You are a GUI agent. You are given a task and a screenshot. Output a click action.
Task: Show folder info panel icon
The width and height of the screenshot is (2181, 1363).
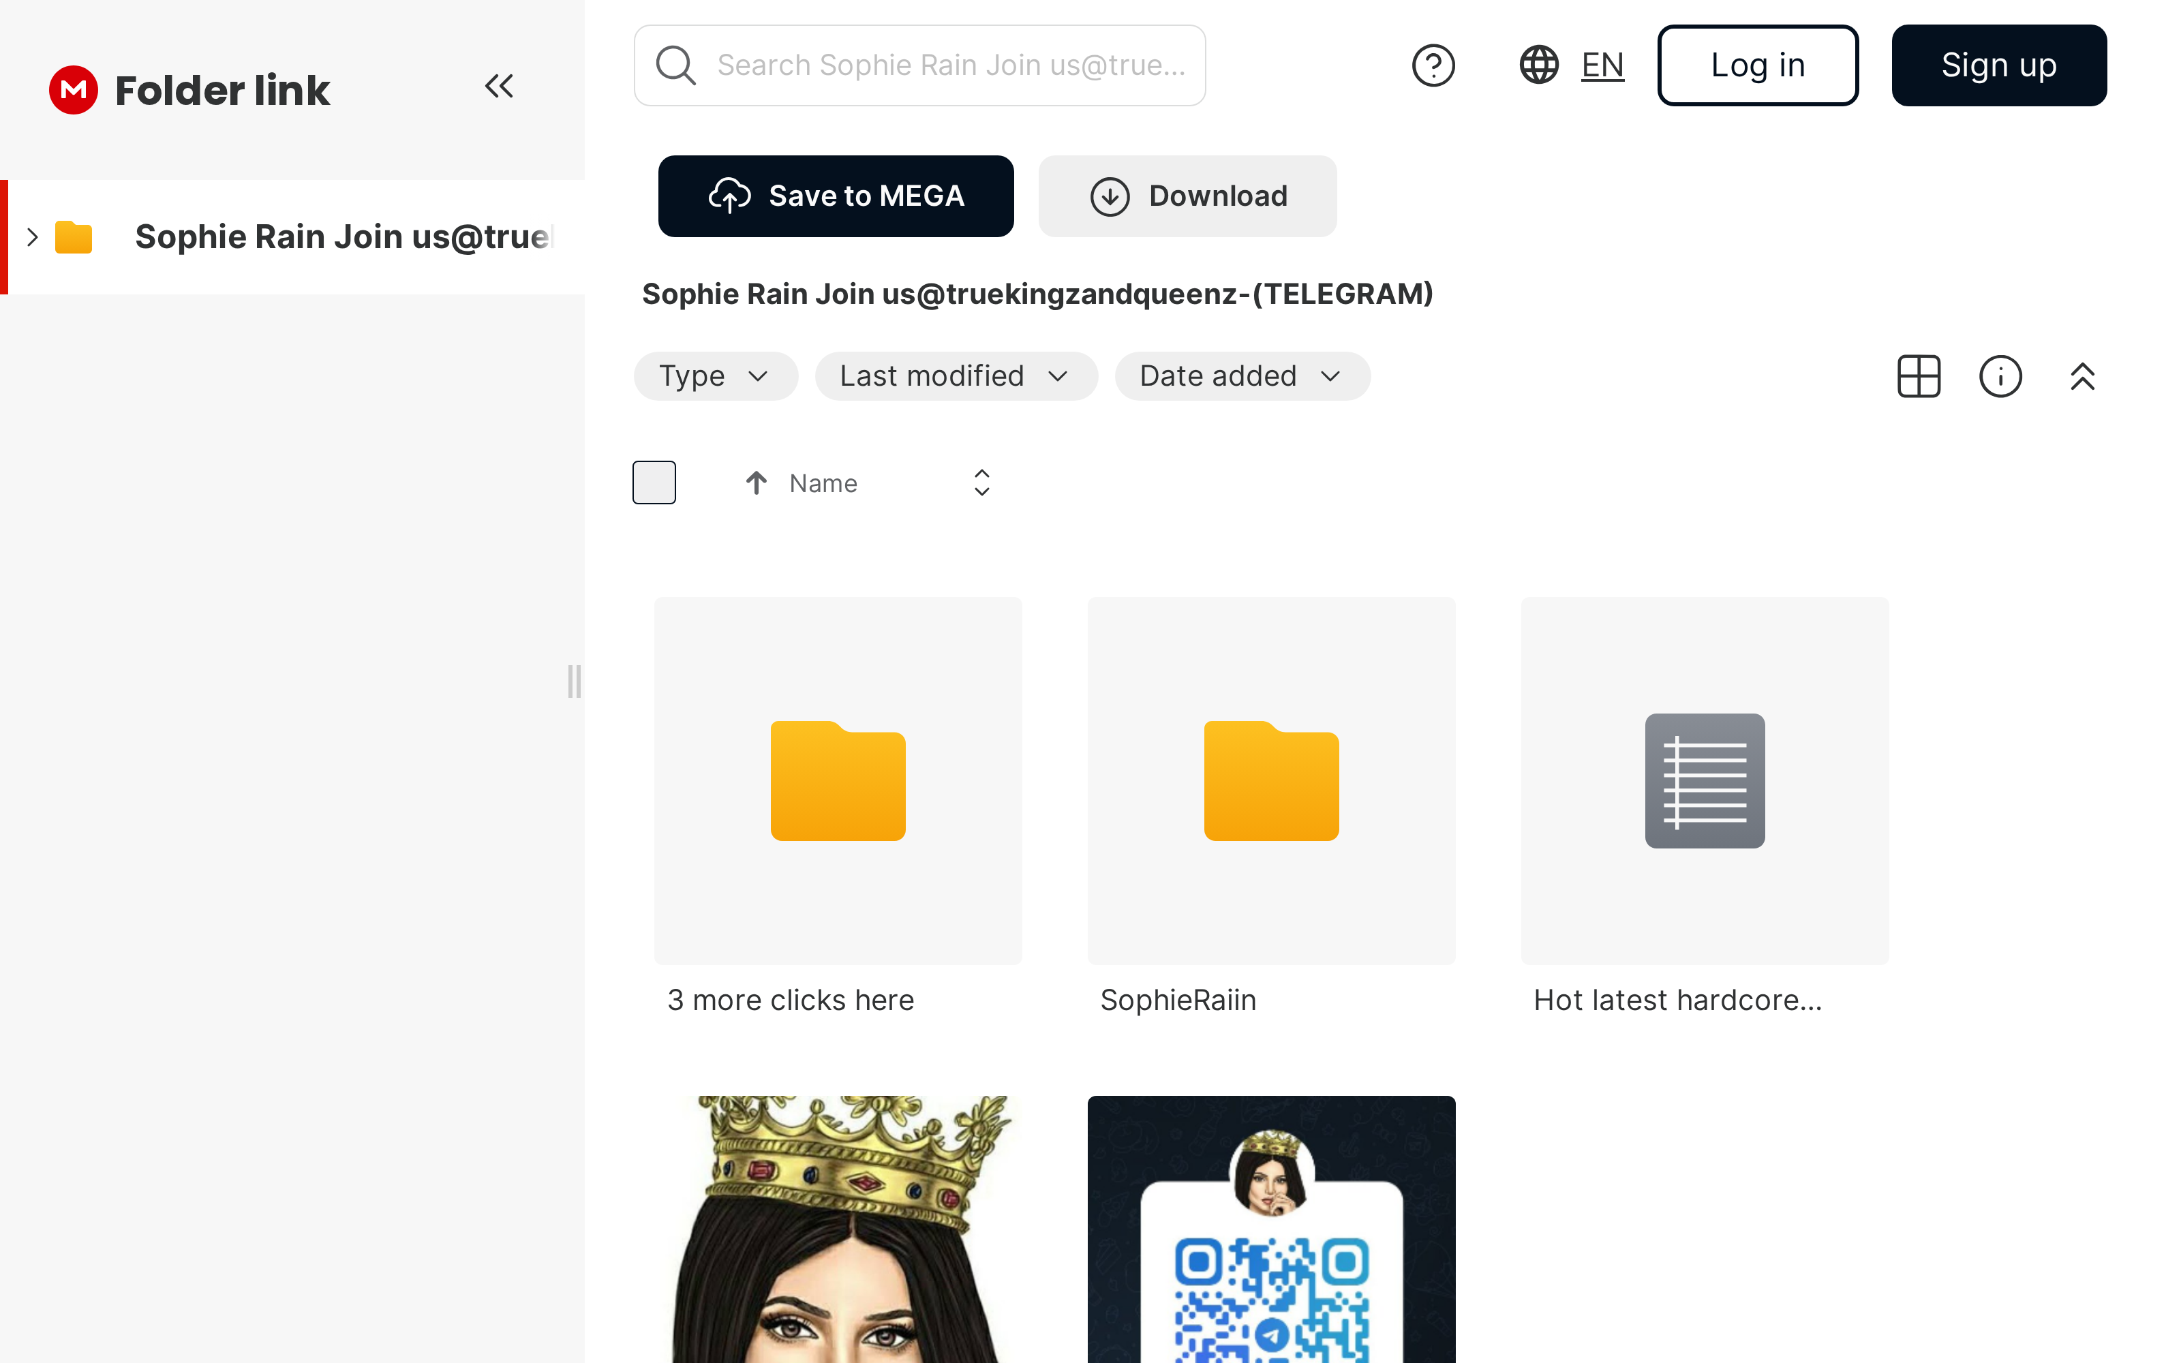tap(2001, 376)
